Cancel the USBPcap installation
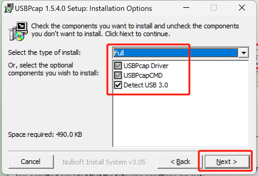The image size is (258, 176). (31, 162)
